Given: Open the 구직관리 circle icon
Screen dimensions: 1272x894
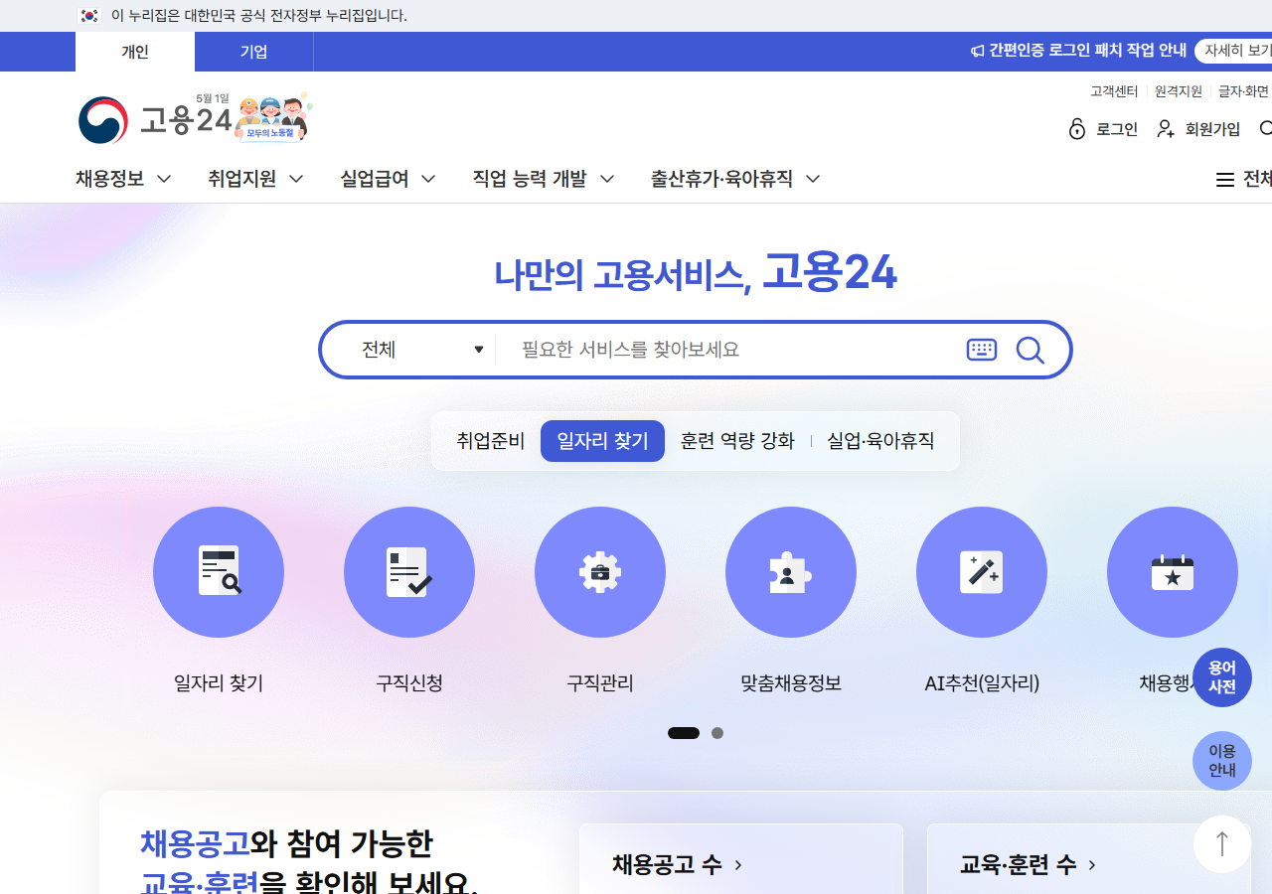Looking at the screenshot, I should point(600,572).
